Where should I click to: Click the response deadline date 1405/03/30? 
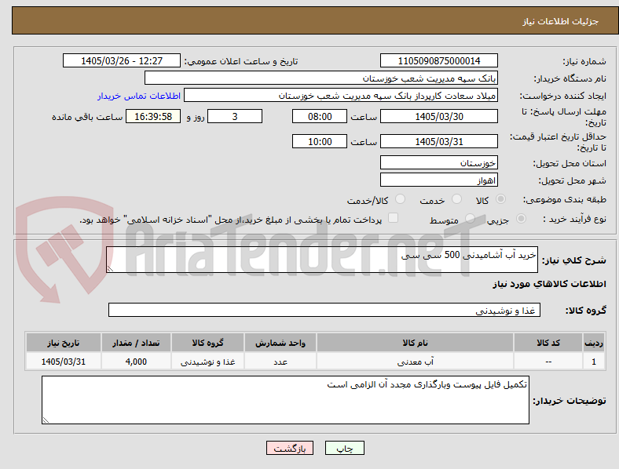pyautogui.click(x=438, y=117)
